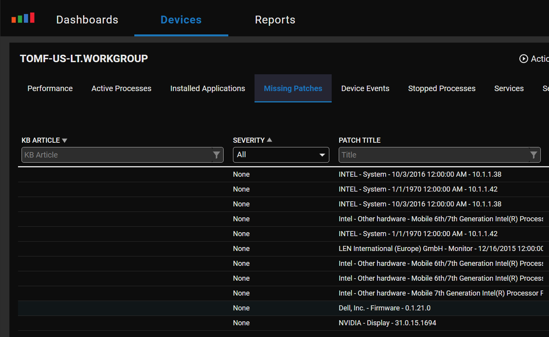Click the TOMF-US-LT.WORKGROUP device title
This screenshot has width=549, height=337.
(84, 59)
